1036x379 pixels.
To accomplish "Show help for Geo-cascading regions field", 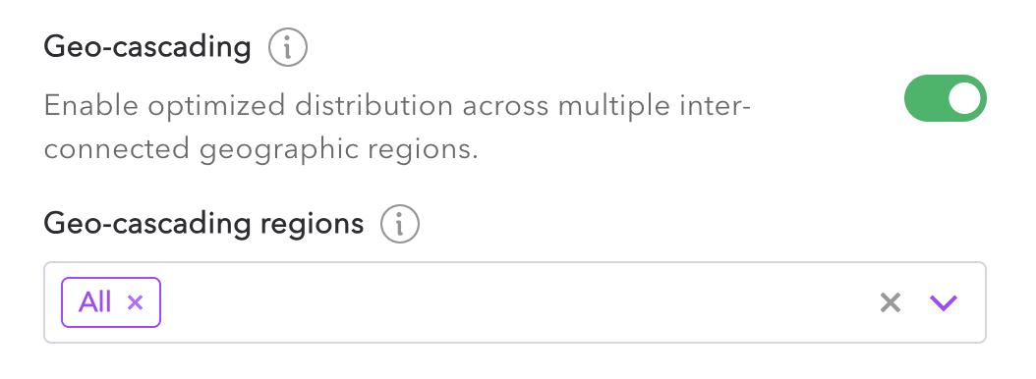I will click(400, 225).
